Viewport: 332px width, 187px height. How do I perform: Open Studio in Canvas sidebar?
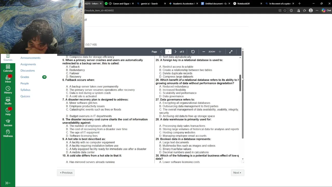8,101
